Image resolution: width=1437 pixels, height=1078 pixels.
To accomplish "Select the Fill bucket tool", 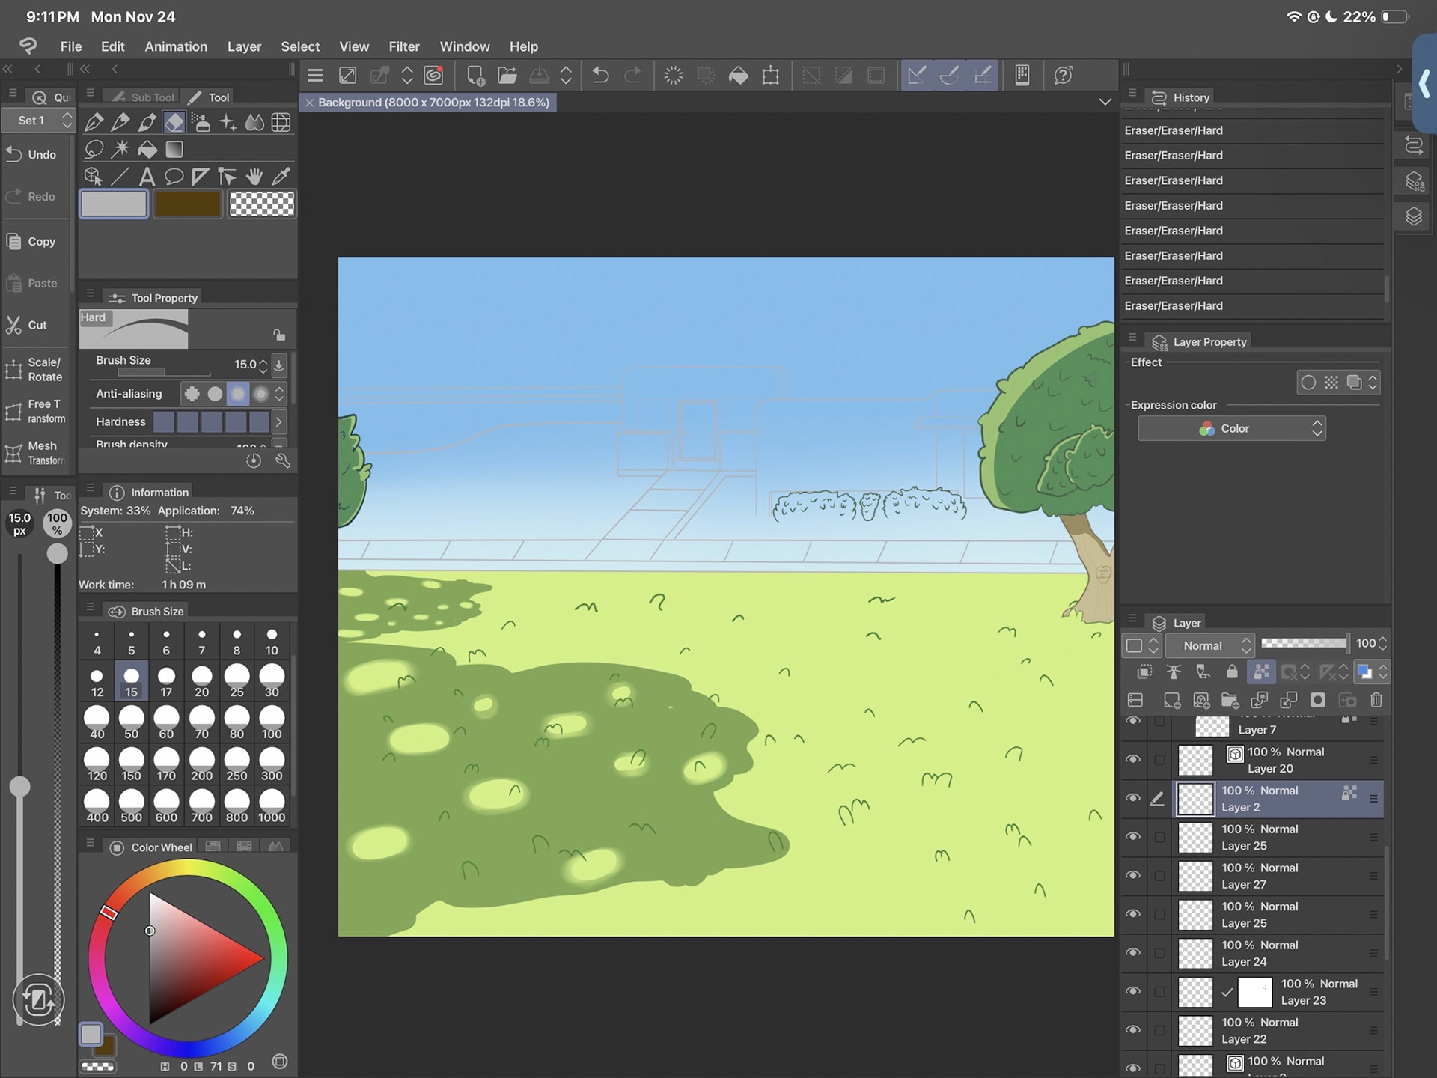I will (147, 150).
